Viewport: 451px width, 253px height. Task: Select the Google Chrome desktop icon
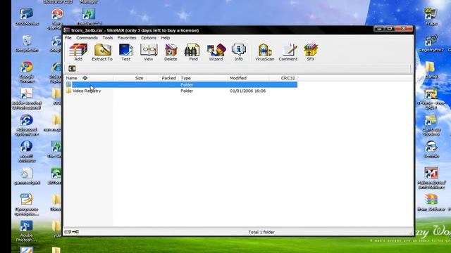coord(27,72)
